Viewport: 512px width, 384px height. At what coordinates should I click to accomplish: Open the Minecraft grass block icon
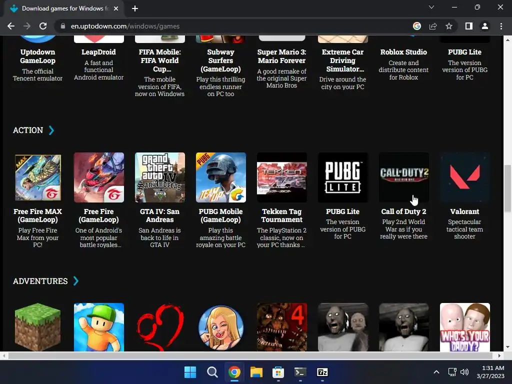click(x=38, y=327)
